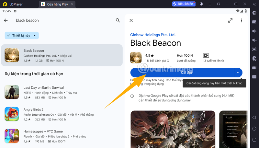
Task: Click the Điều khiển button
Action: (184, 4)
